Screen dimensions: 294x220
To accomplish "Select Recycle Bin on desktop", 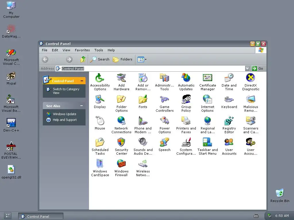I will (280, 195).
